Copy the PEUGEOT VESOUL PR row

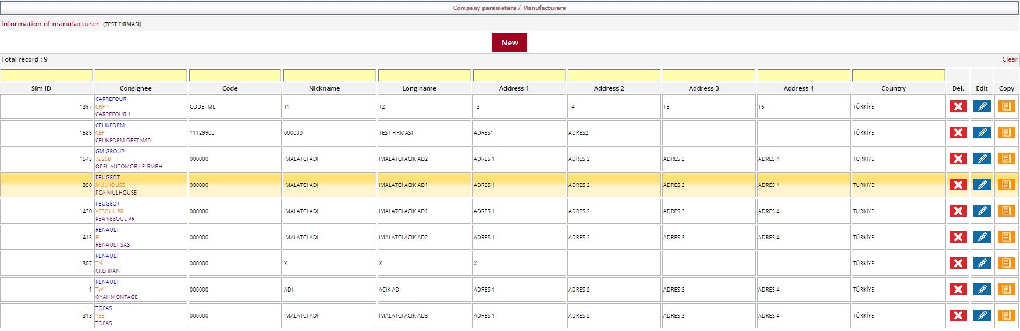(1006, 211)
